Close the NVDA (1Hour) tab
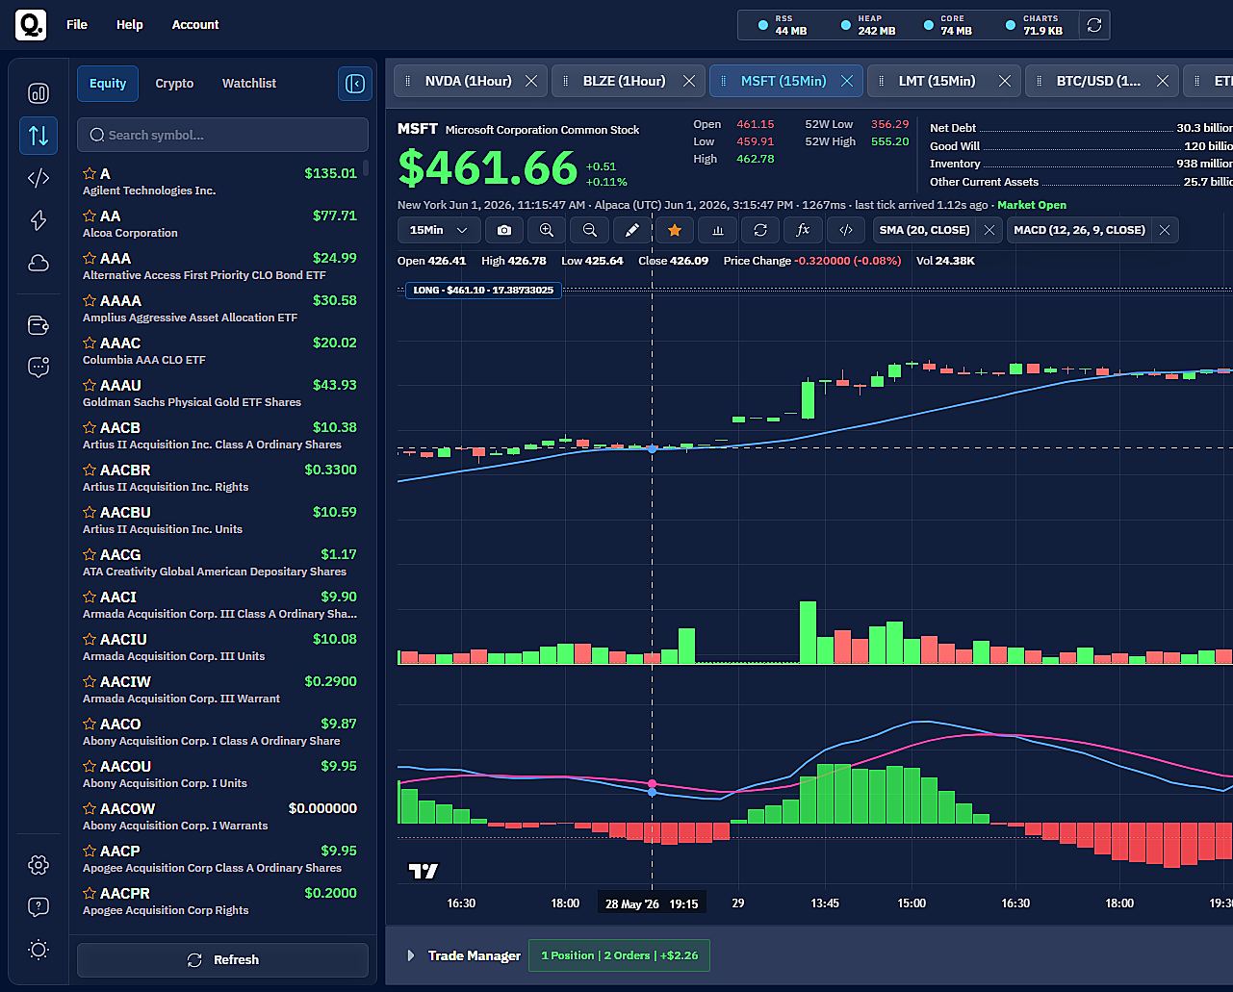The image size is (1233, 992). coord(531,81)
